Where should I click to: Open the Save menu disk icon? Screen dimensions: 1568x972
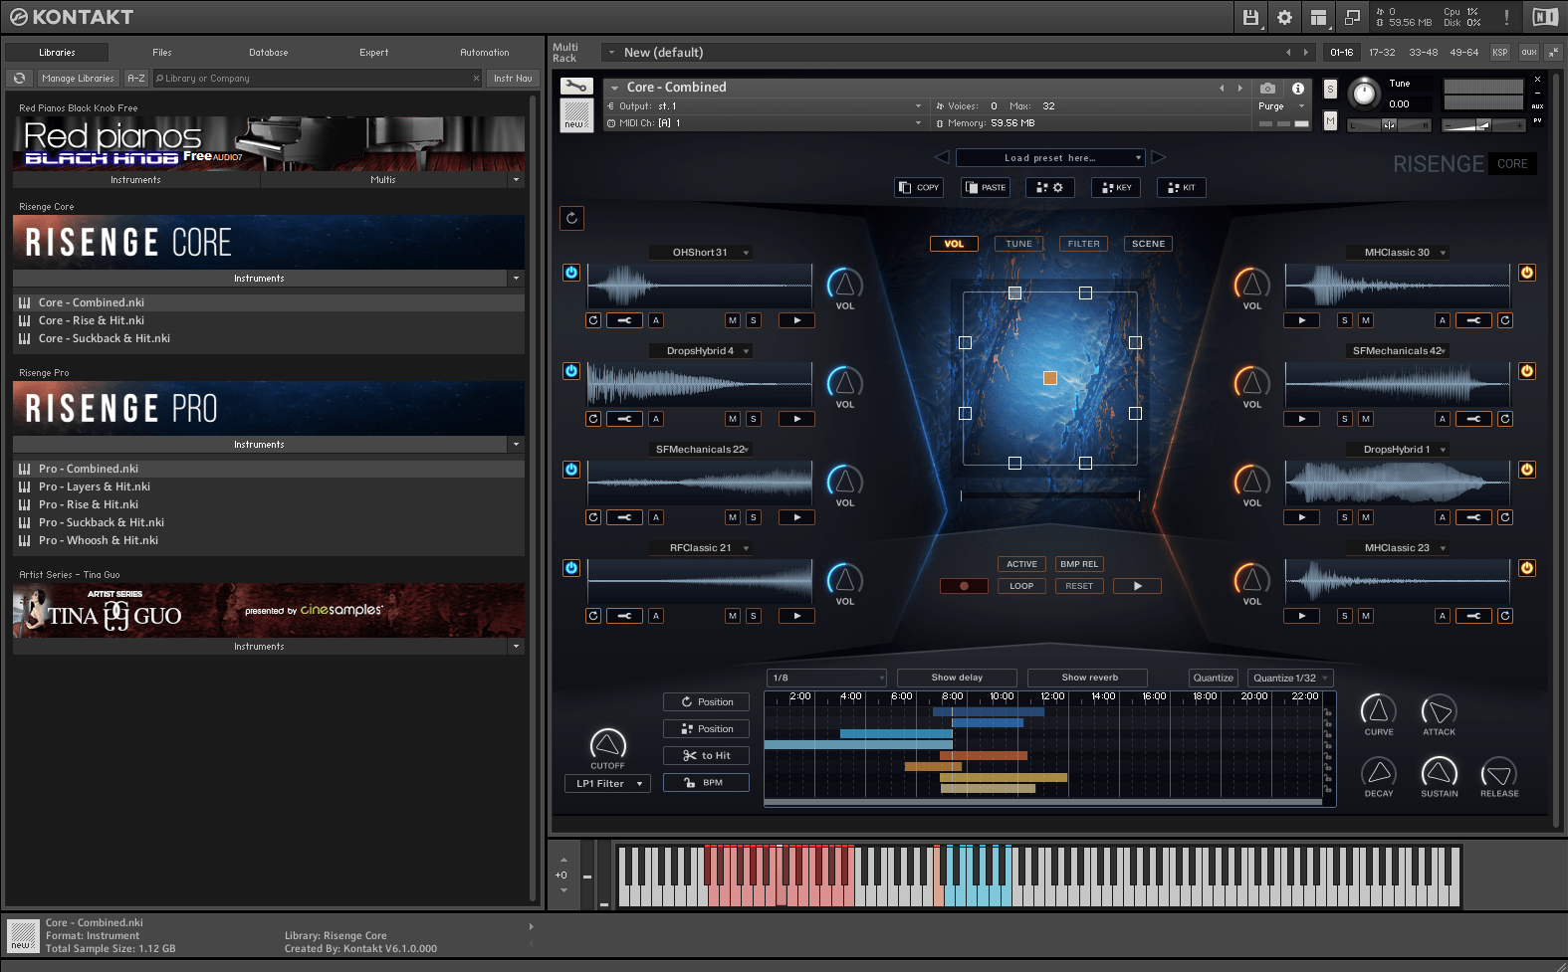click(x=1251, y=17)
